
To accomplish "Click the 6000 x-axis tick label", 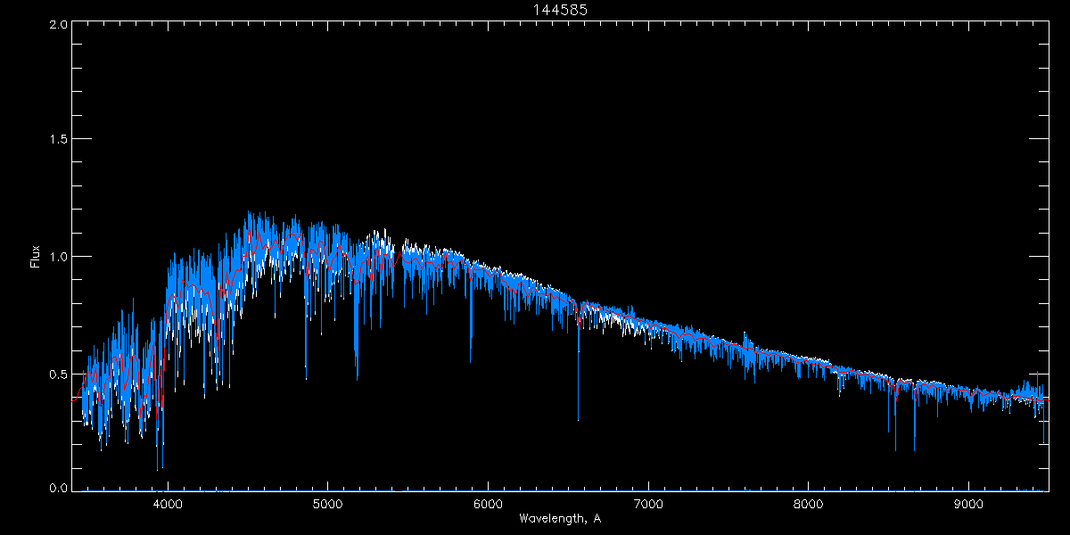I will click(x=488, y=504).
